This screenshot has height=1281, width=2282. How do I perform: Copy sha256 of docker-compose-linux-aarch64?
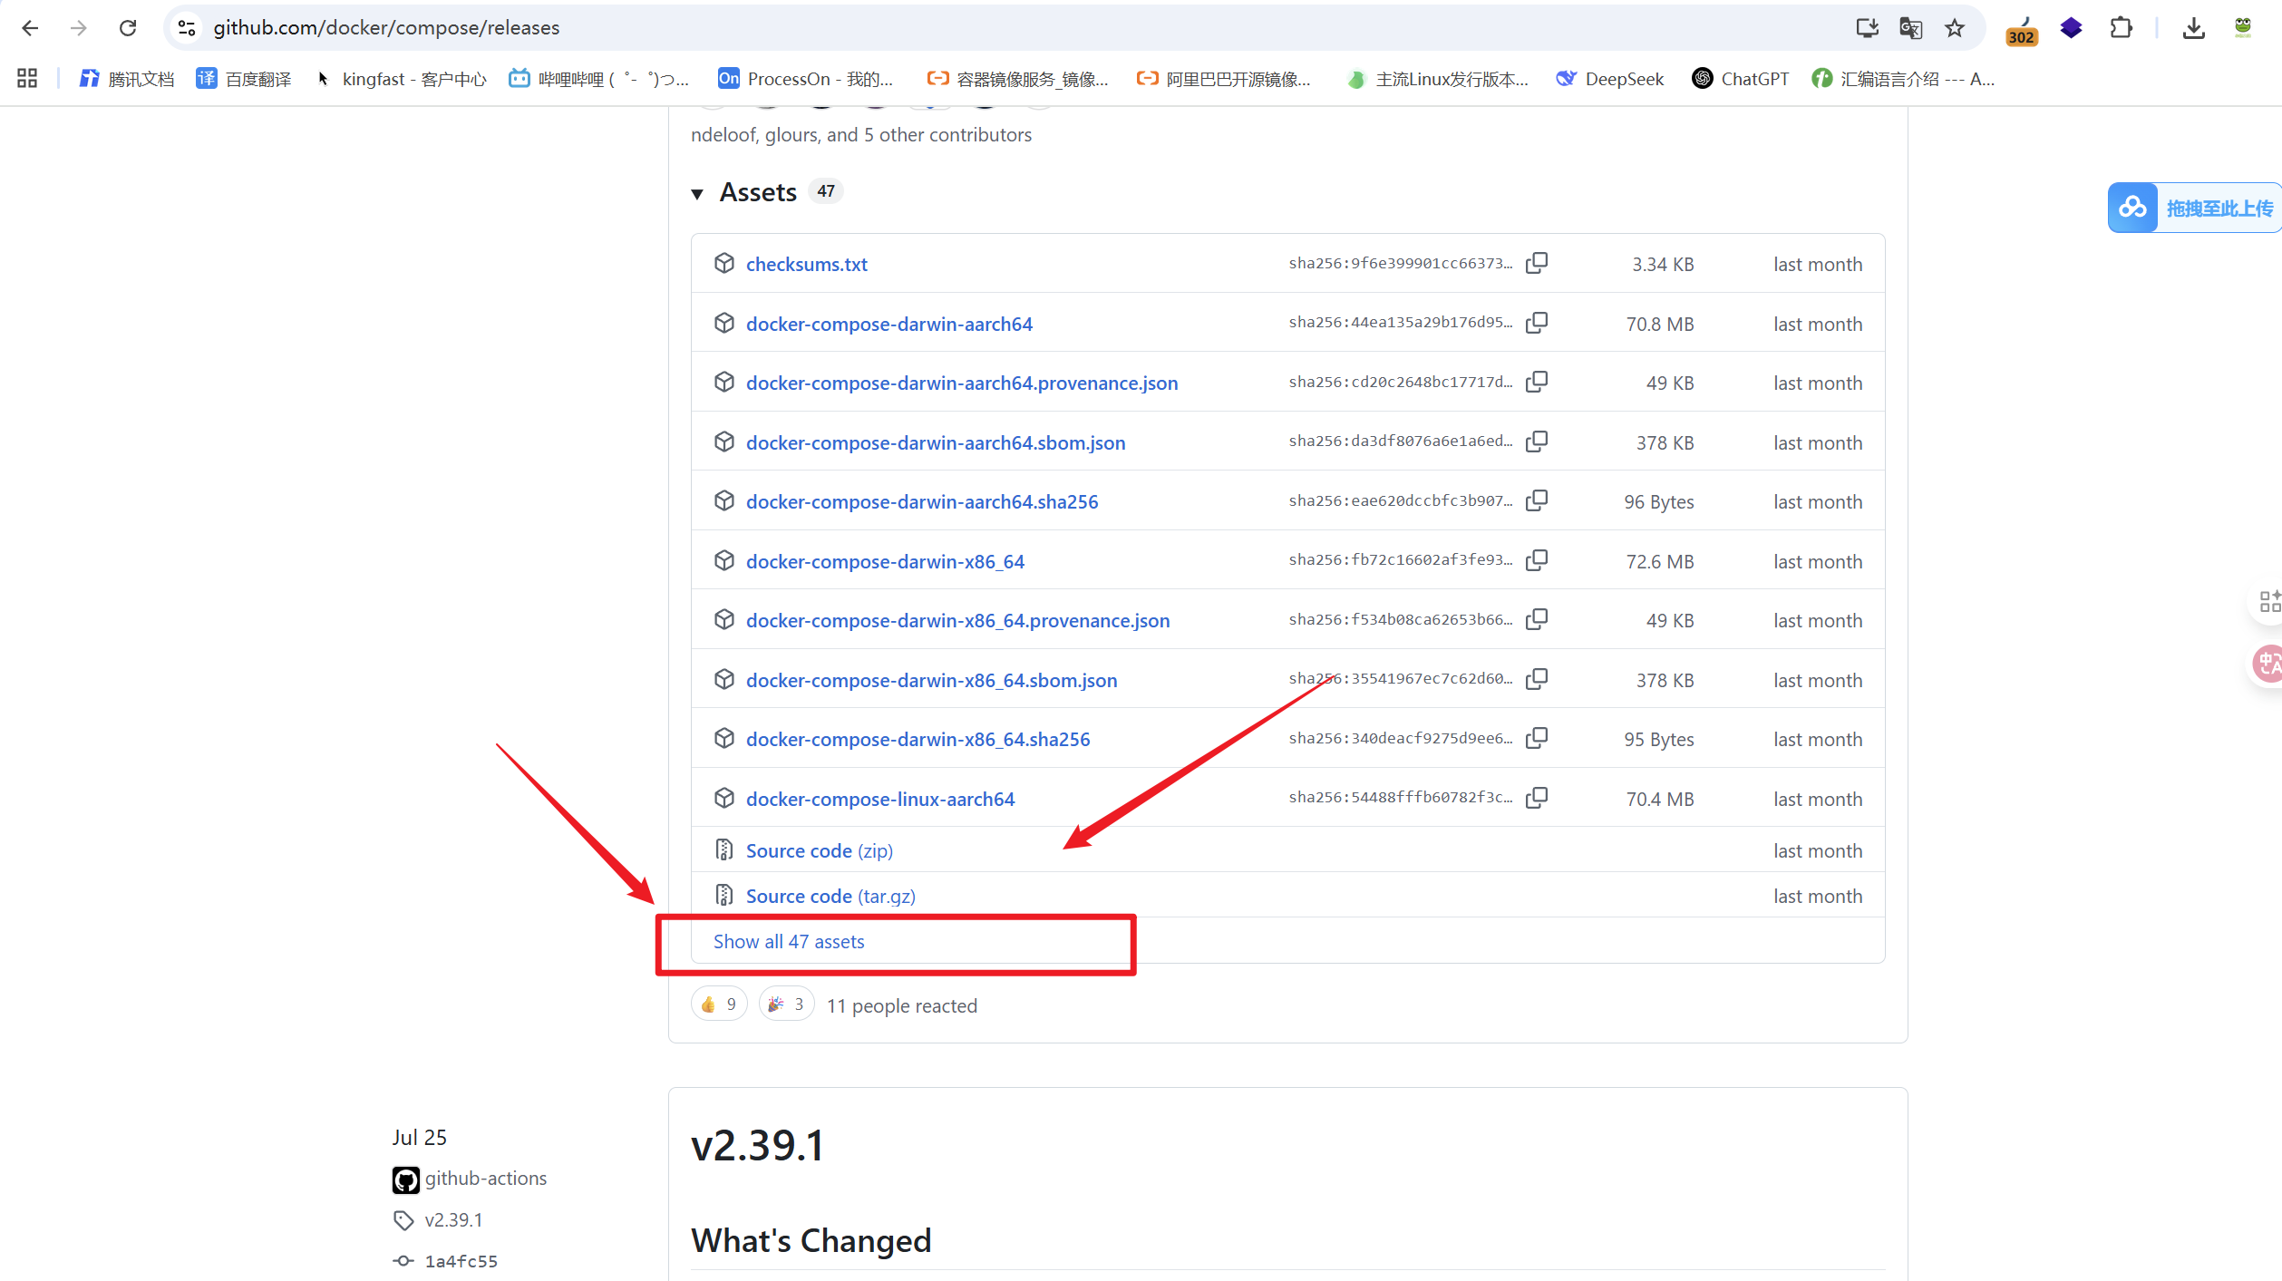point(1537,799)
